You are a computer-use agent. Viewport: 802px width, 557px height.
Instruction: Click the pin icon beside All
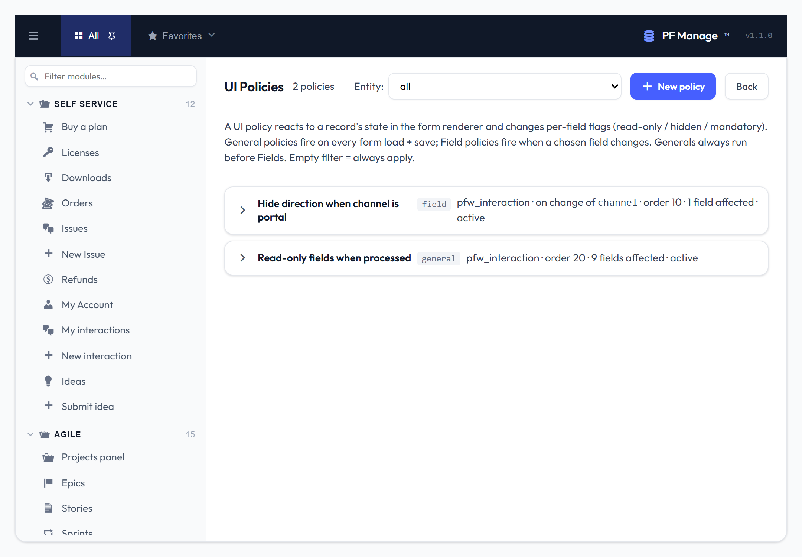[x=112, y=36]
